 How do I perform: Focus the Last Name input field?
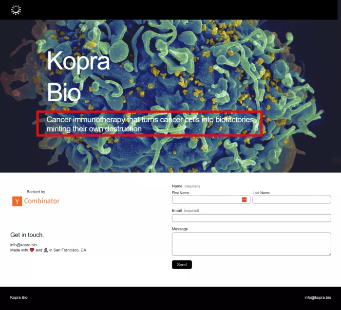(x=291, y=200)
